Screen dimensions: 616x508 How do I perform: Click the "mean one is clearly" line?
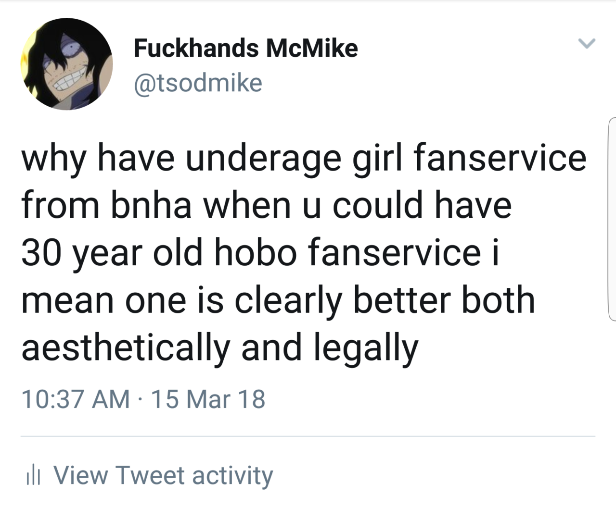(x=278, y=301)
